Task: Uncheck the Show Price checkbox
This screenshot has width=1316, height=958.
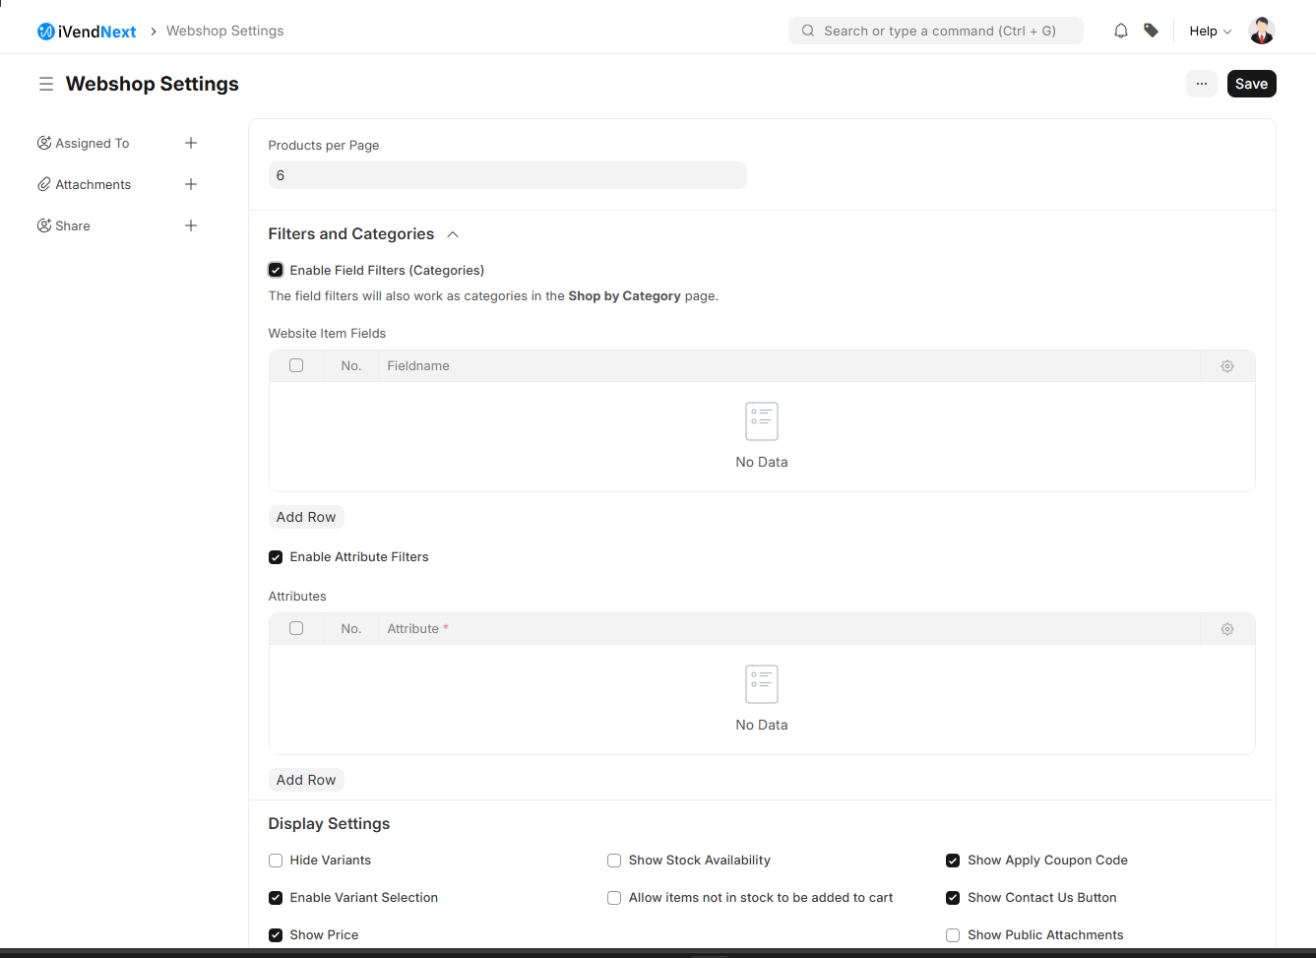Action: click(x=276, y=934)
